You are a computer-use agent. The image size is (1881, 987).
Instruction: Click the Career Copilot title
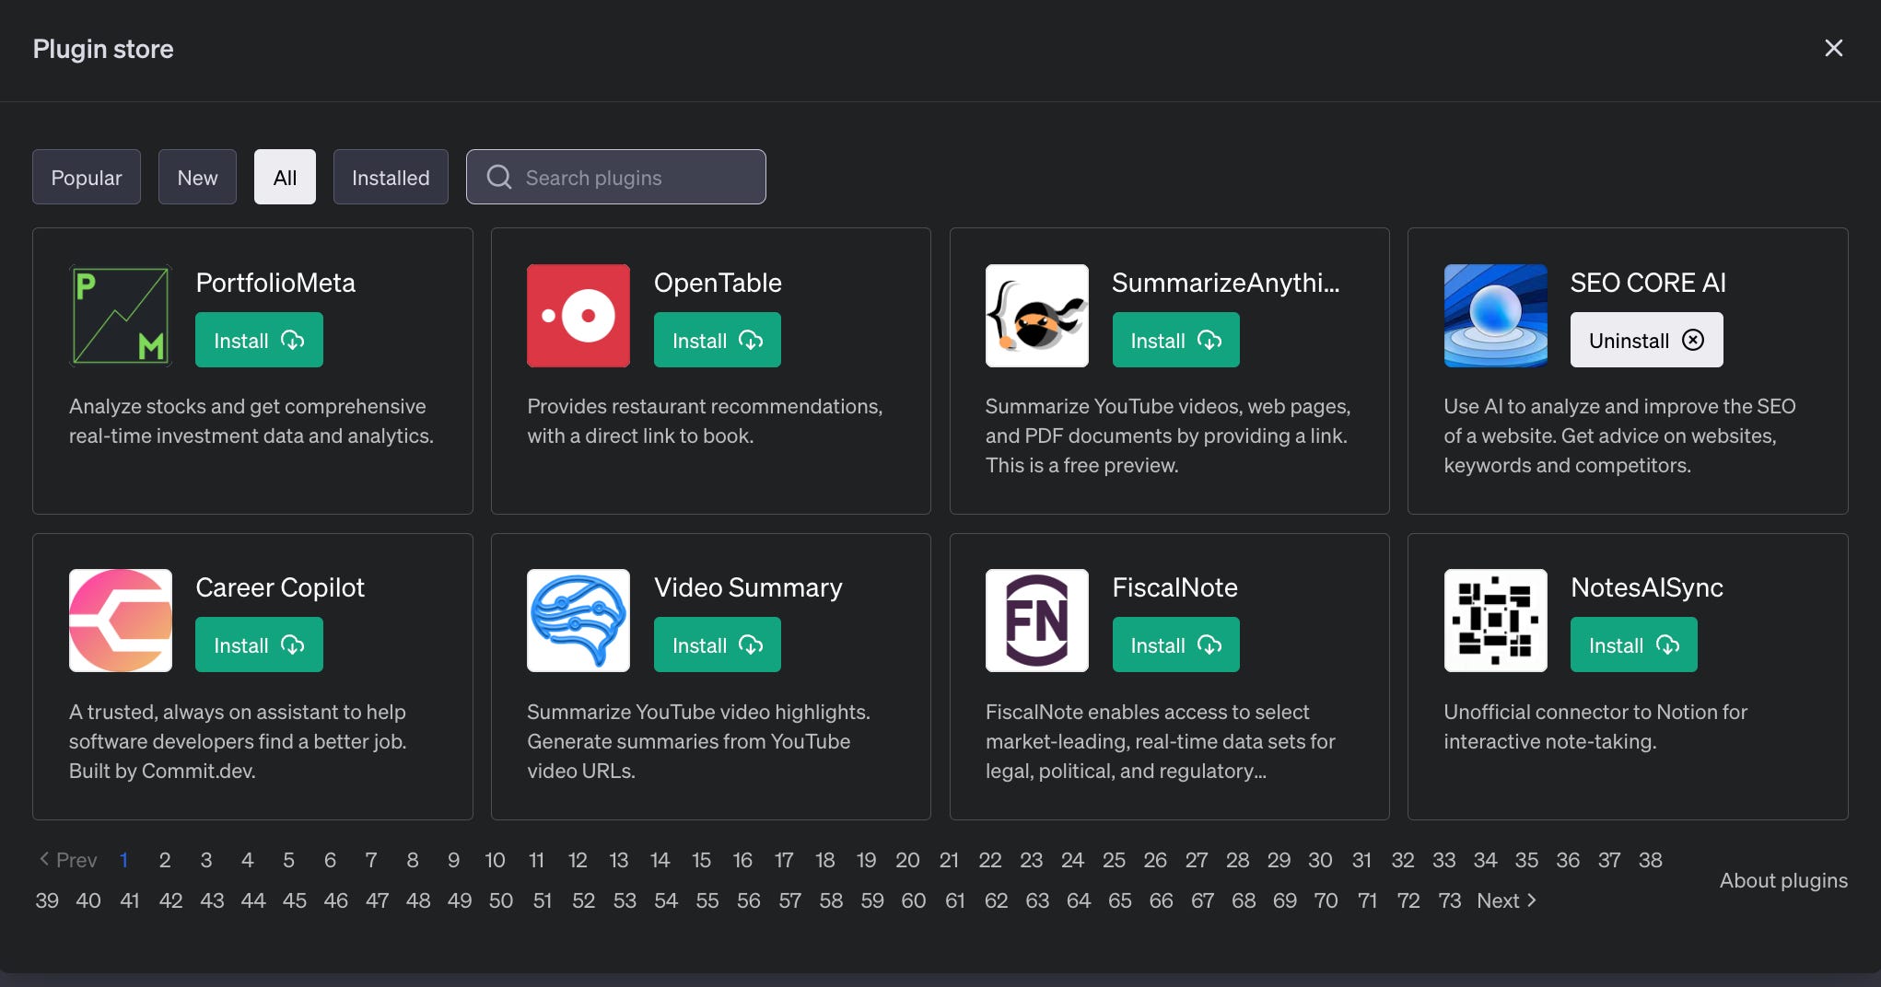tap(280, 587)
